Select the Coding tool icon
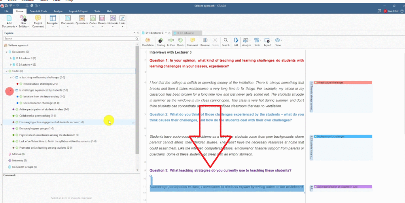Viewport: 405px width, 203px height. pyautogui.click(x=161, y=42)
